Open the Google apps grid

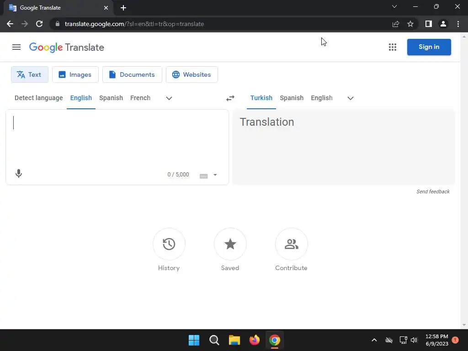click(393, 47)
